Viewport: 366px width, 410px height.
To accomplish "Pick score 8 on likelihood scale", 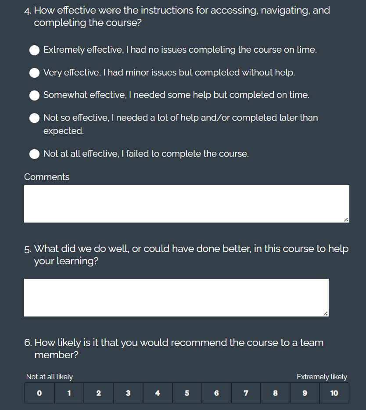I will pos(275,393).
